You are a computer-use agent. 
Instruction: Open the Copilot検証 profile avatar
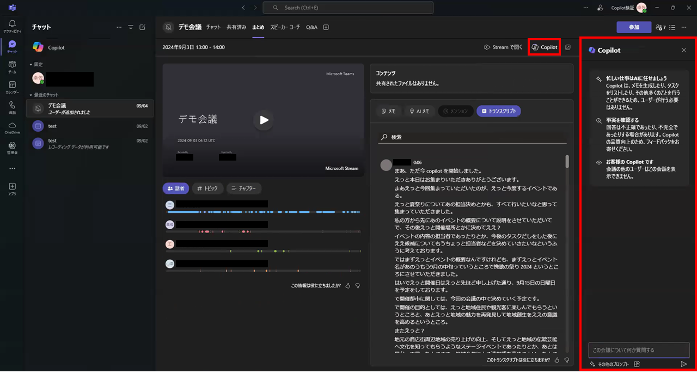(642, 8)
